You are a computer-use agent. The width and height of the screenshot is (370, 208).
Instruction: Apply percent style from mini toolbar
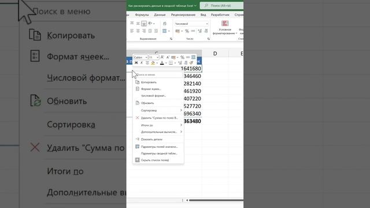coord(183,57)
